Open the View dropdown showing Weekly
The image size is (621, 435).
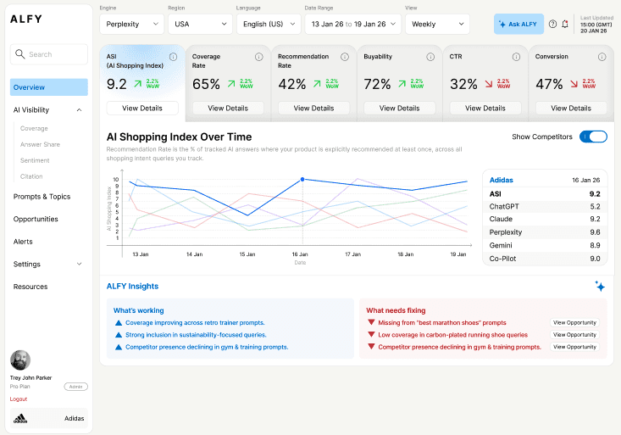click(438, 25)
